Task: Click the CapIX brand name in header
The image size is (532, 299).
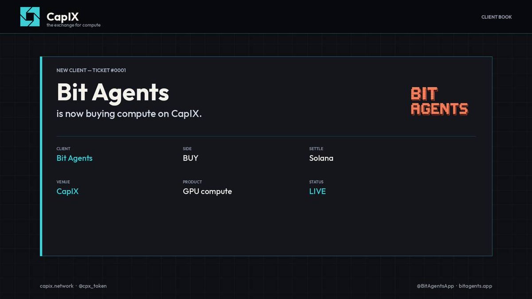Action: click(x=63, y=17)
